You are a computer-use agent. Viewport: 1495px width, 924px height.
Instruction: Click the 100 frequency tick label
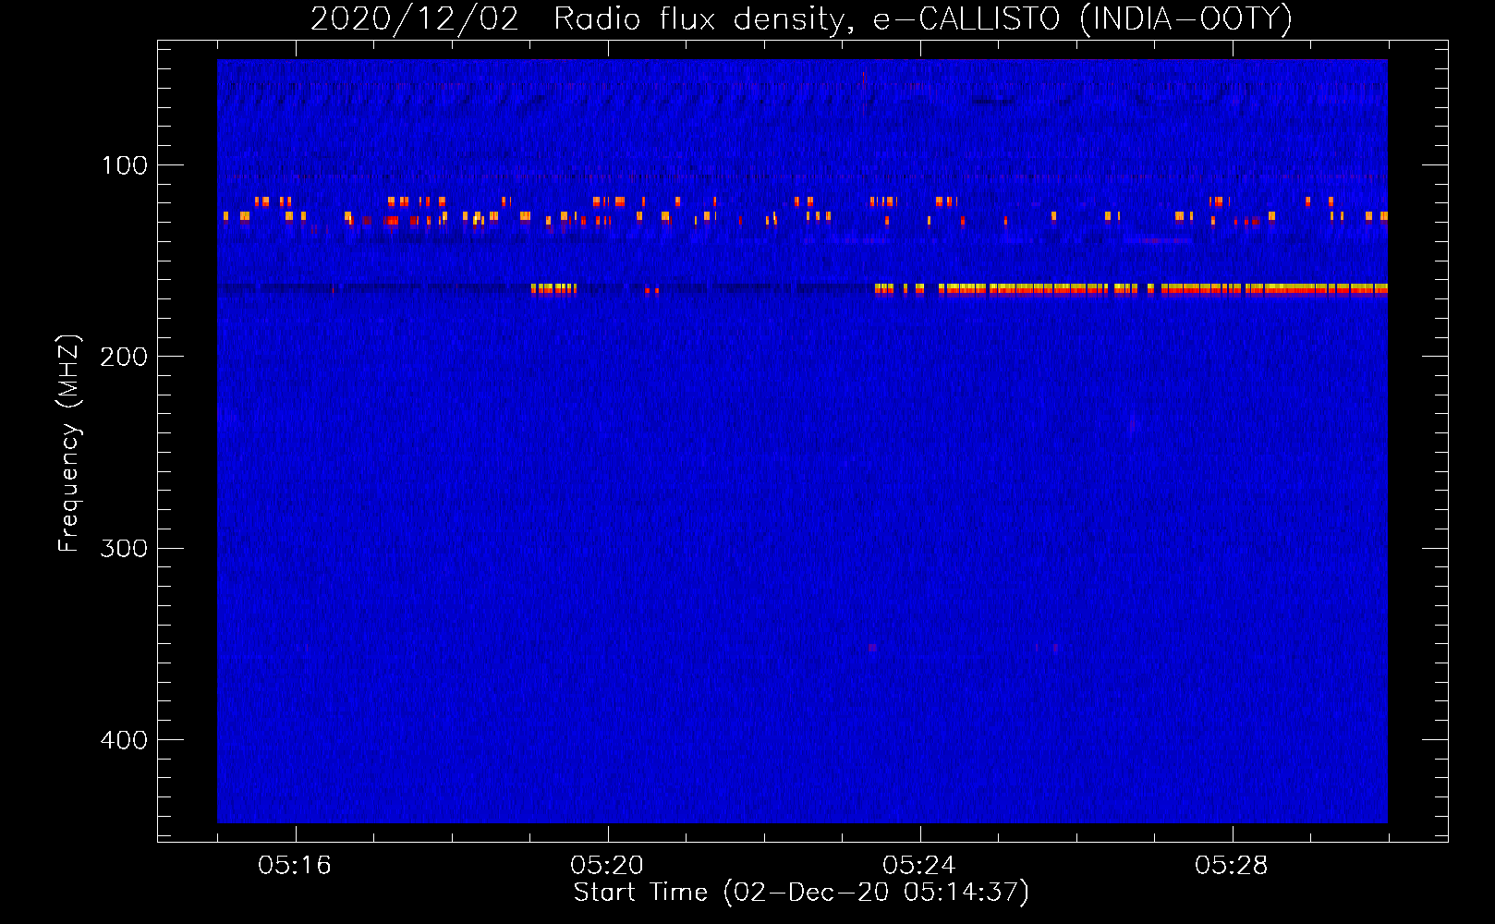coord(125,165)
